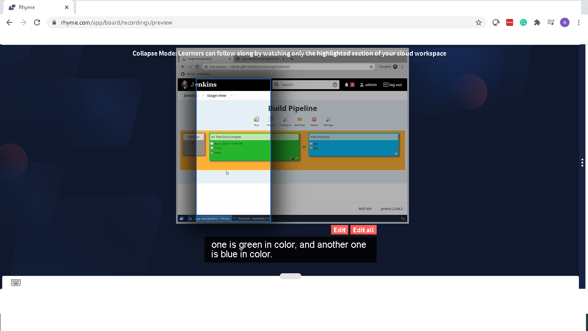Click the grey circular extension icon
The image size is (588, 331).
tap(496, 22)
